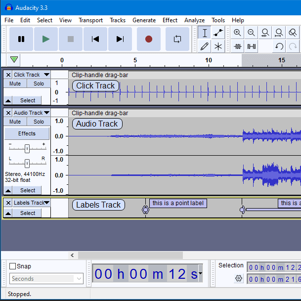Screen dimensions: 301x301
Task: Click the Audio Track clip-handle drag-bar
Action: coord(185,113)
